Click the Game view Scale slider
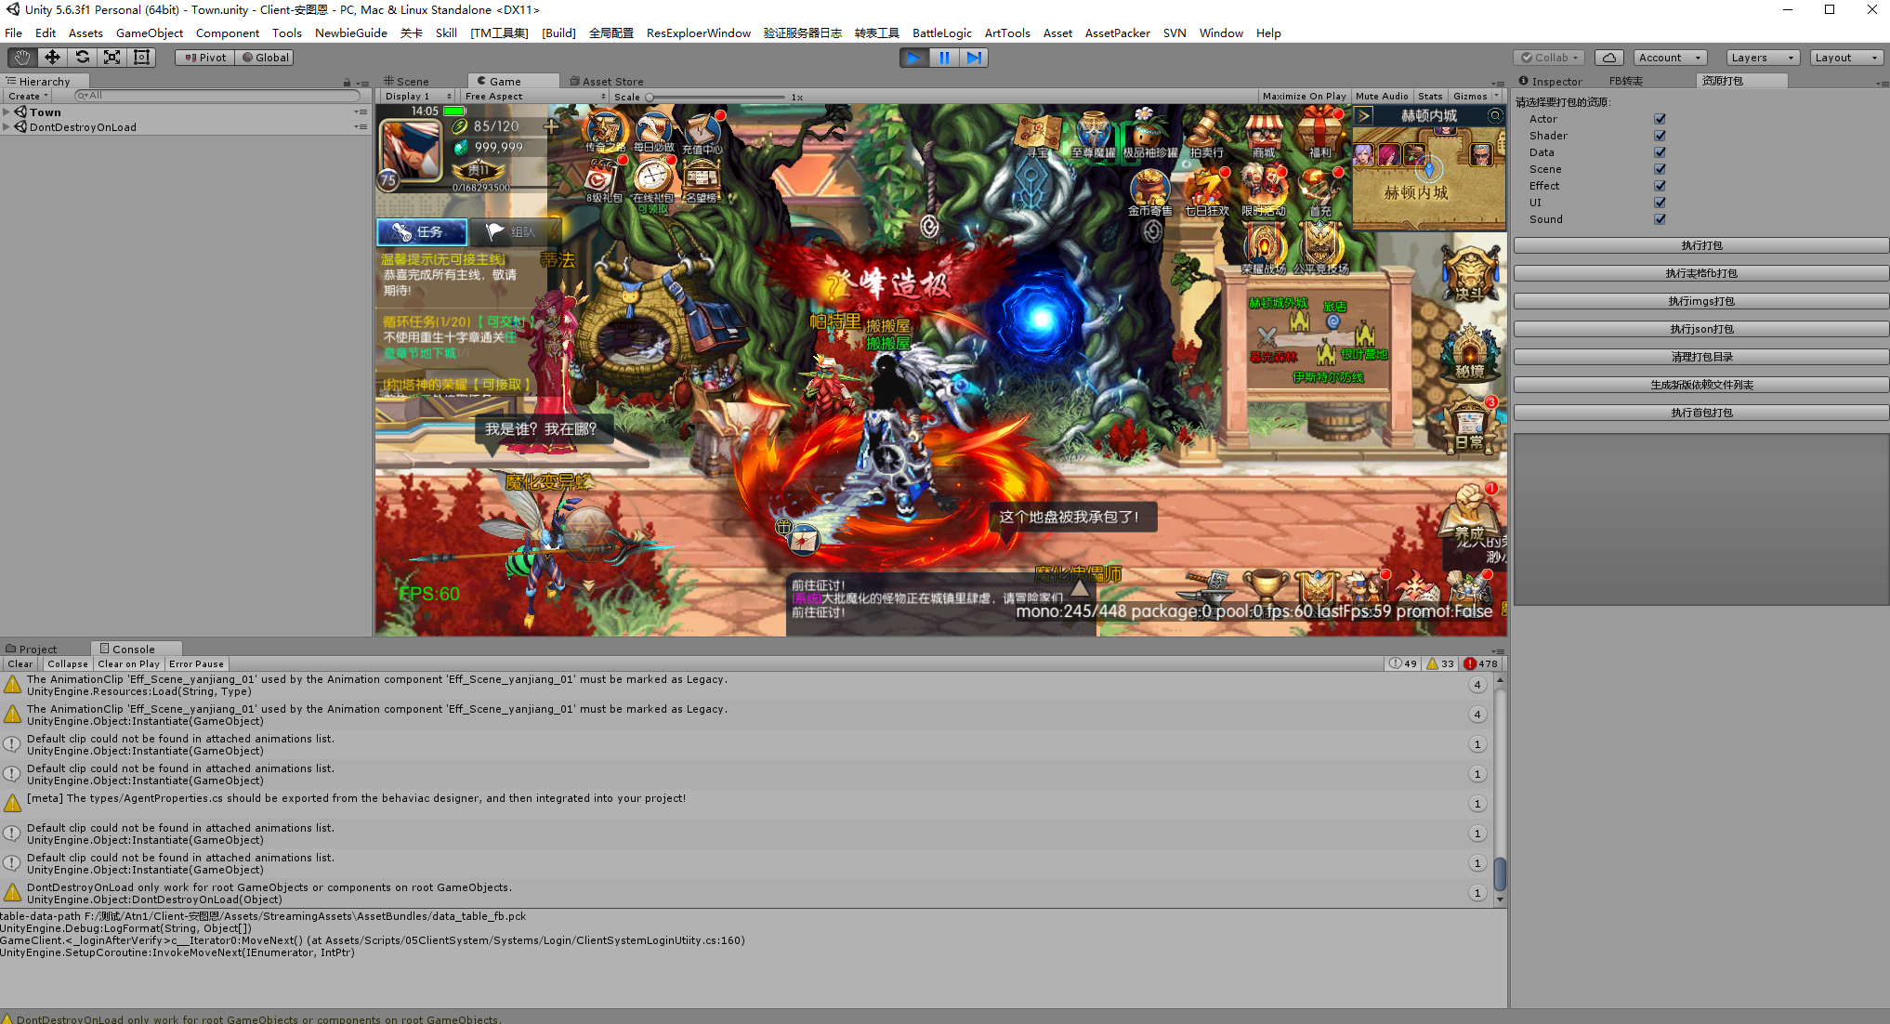 pyautogui.click(x=715, y=97)
